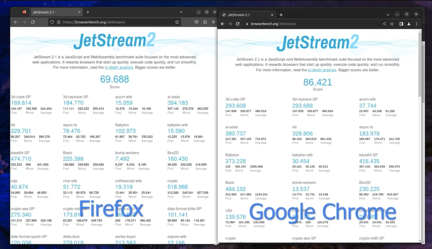This screenshot has height=249, width=432.
Task: Toggle Chrome side panel icon
Action: 401,24
